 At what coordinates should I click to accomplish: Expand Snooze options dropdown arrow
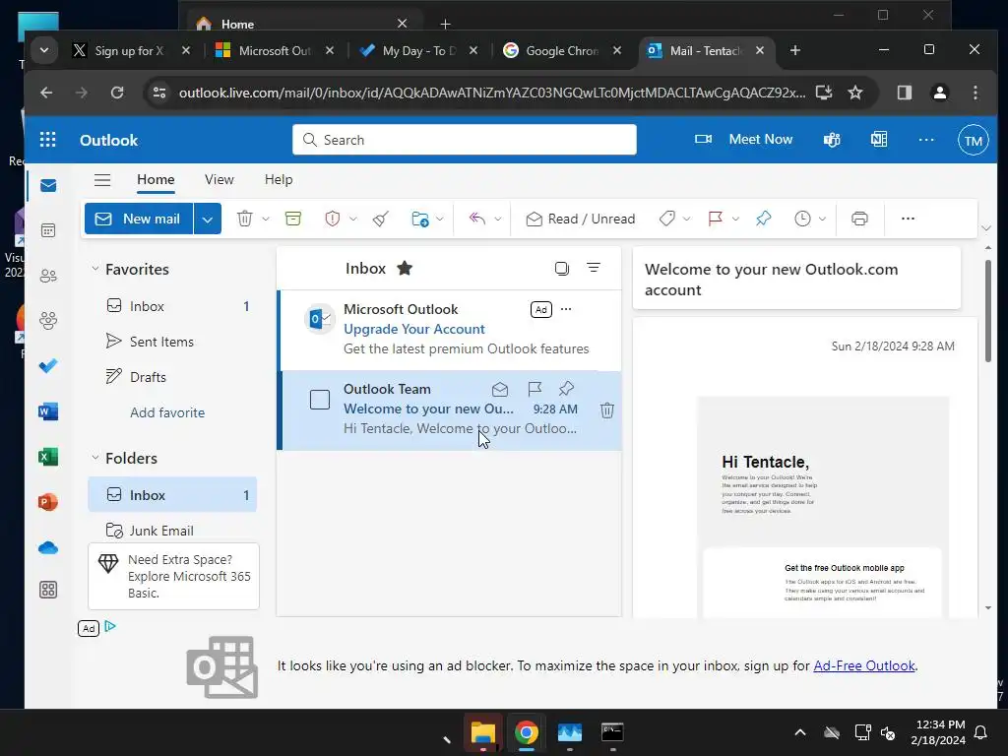(x=822, y=219)
